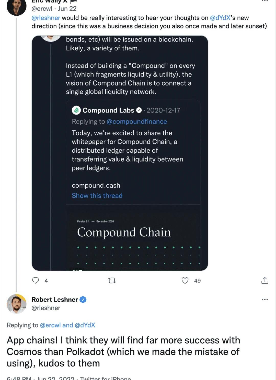Open Robert Leshner's profile picture

16,304
